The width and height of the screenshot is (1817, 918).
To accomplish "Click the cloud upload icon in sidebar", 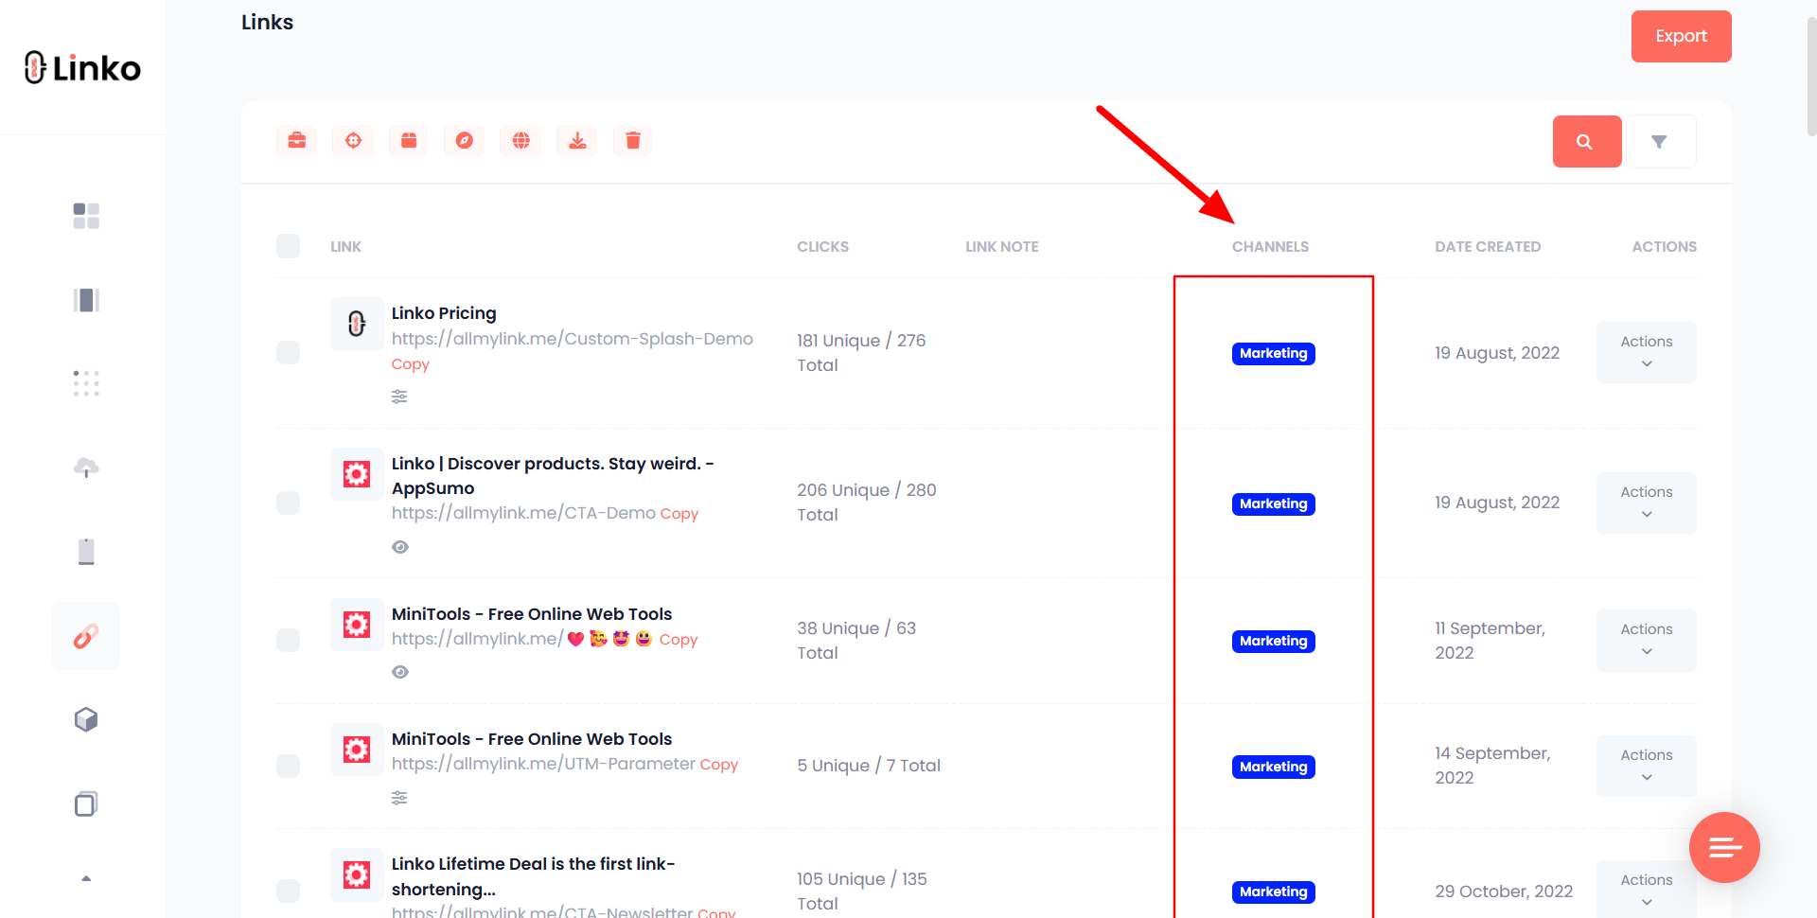I will (86, 468).
